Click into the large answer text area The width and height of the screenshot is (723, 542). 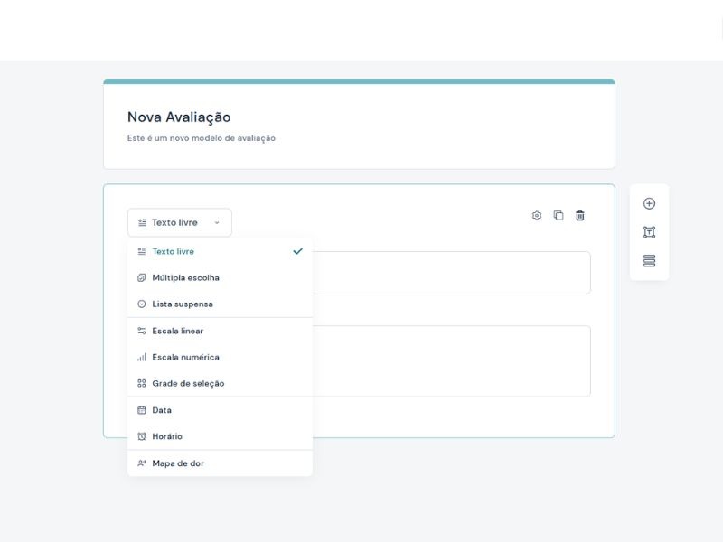(x=452, y=361)
